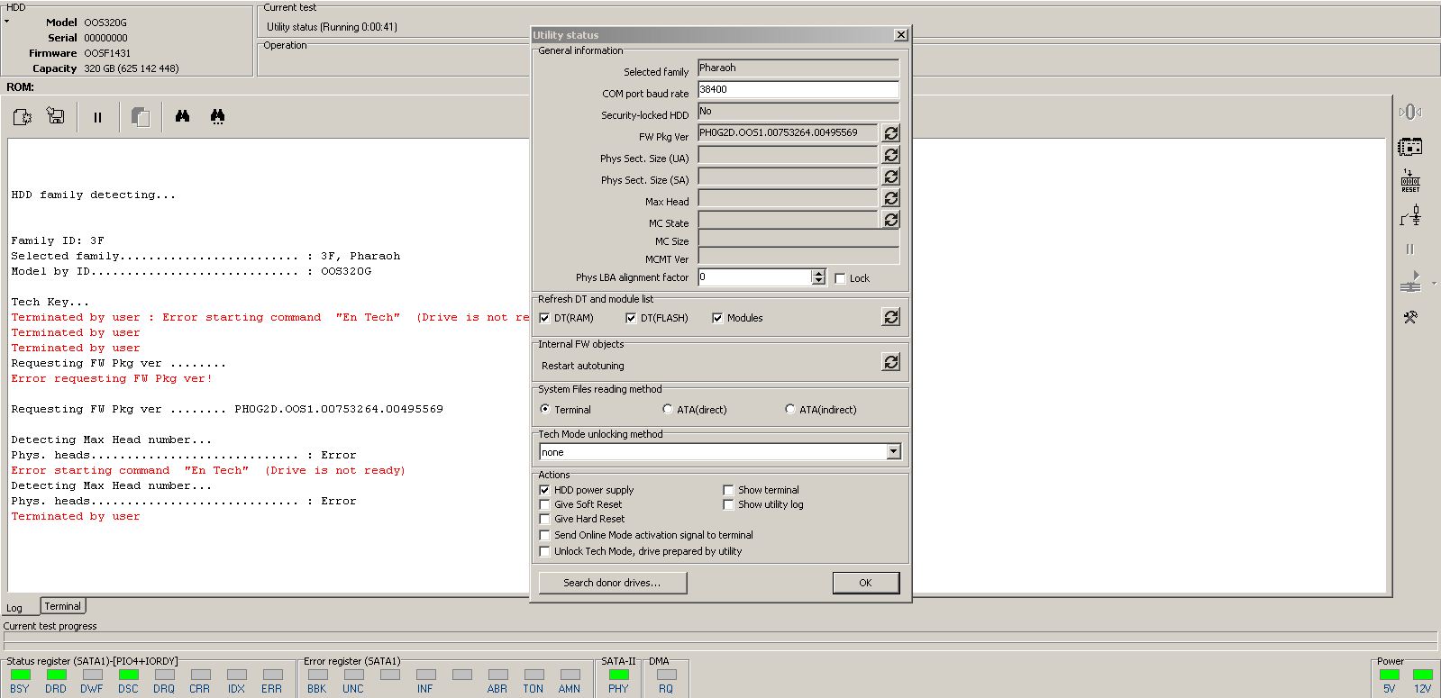This screenshot has width=1441, height=698.
Task: Uncheck the DT(RAM) checkbox
Action: (x=544, y=318)
